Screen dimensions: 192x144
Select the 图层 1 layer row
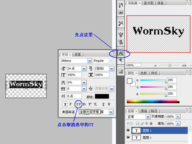(157, 137)
